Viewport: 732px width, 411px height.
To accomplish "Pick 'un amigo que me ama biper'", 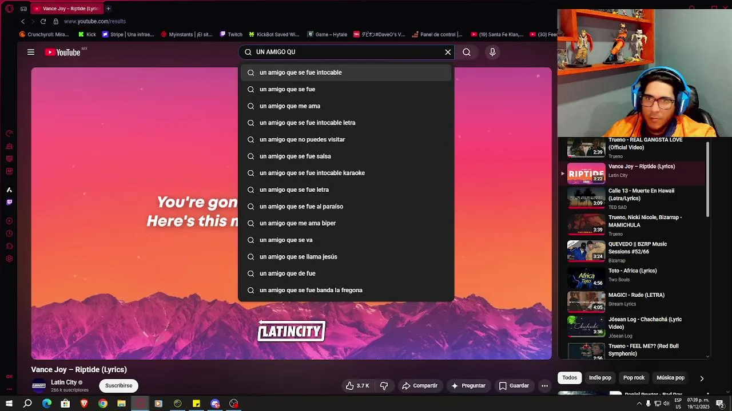I will (x=346, y=223).
